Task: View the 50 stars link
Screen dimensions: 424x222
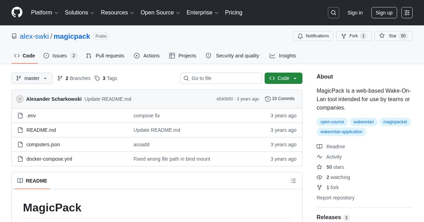Action: pos(330,167)
